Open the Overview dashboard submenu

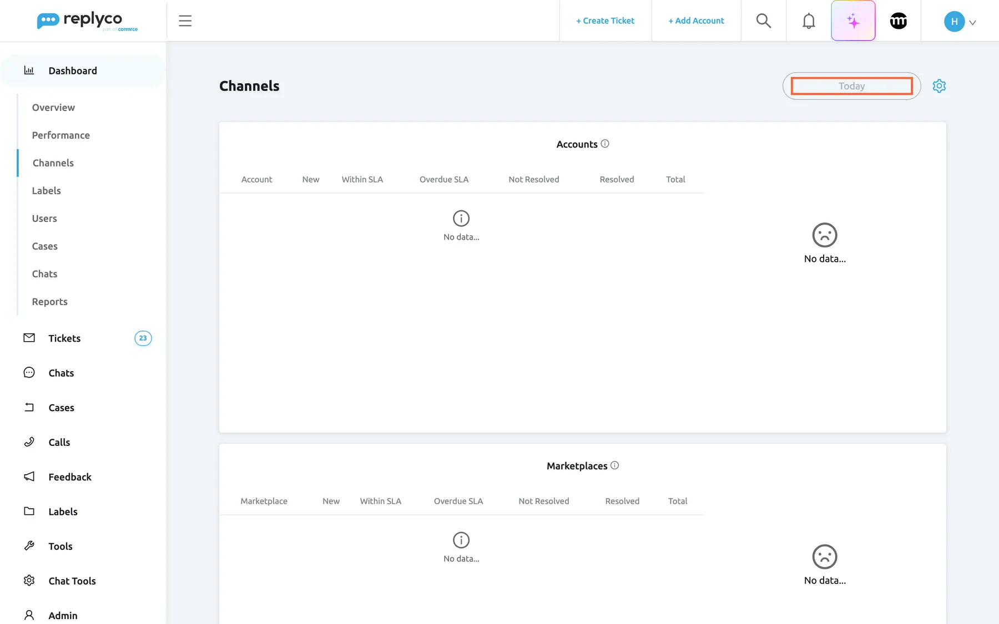[x=53, y=108]
